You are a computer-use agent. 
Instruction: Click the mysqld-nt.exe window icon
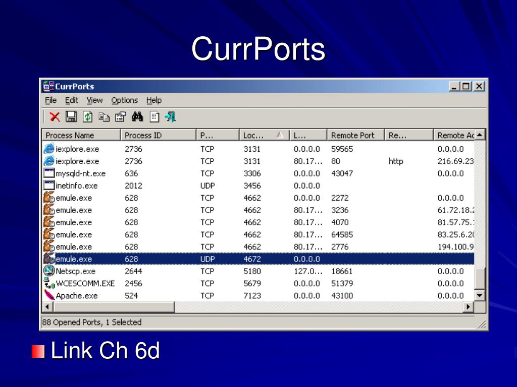(x=49, y=173)
